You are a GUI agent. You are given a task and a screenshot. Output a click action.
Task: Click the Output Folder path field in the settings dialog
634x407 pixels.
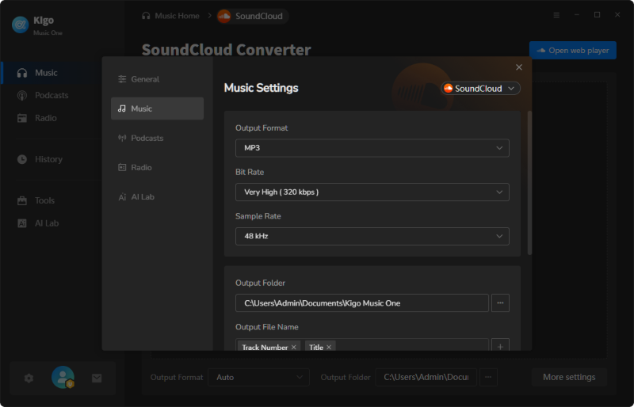362,303
